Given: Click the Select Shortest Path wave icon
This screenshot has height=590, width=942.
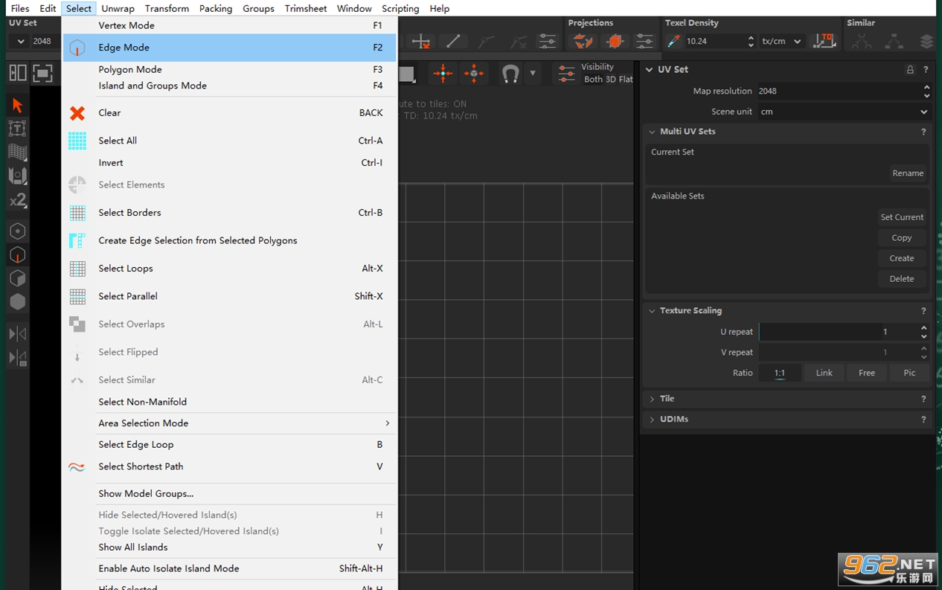Looking at the screenshot, I should (x=77, y=467).
